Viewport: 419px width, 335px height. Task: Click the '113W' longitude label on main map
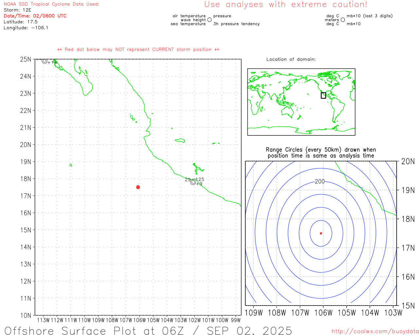[x=43, y=320]
